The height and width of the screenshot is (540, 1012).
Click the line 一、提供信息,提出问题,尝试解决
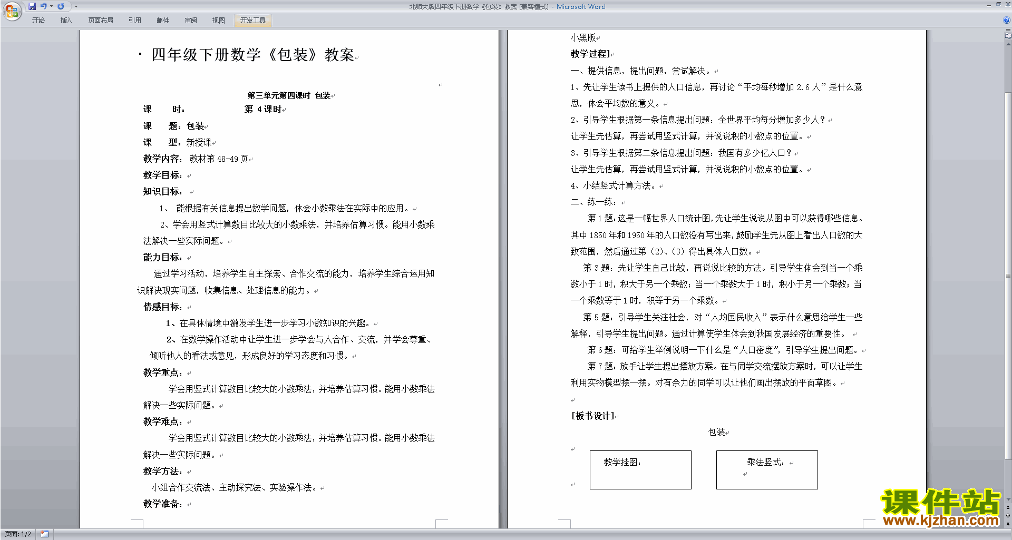coord(642,71)
